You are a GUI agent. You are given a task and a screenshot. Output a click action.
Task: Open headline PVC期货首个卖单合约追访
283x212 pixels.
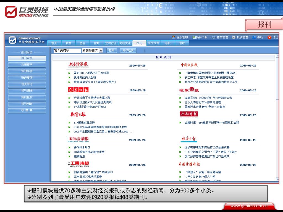click(90, 107)
